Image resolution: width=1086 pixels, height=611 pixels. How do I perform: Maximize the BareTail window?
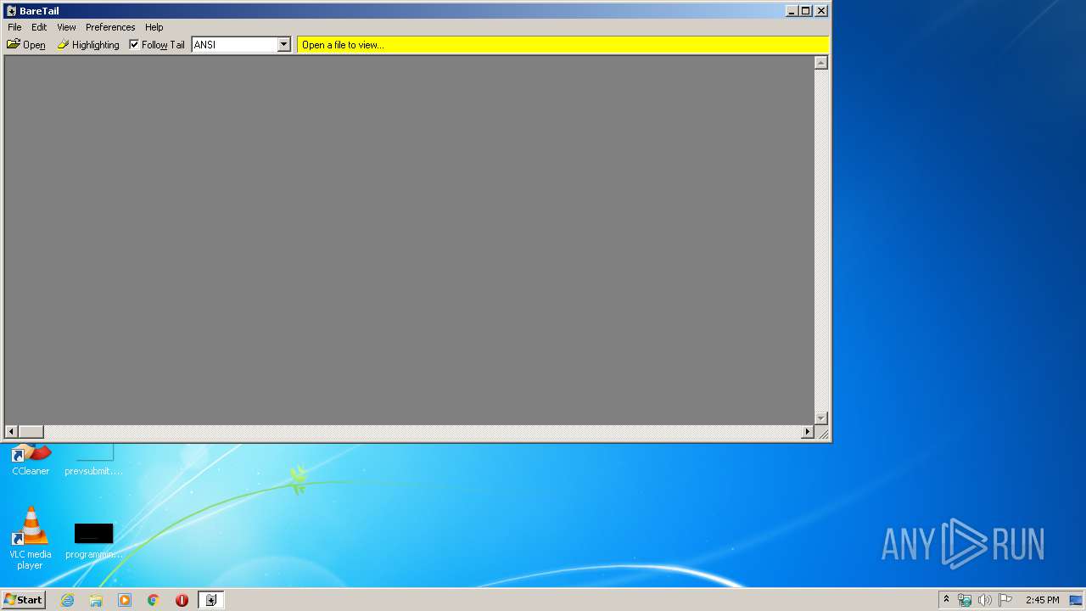tap(805, 11)
